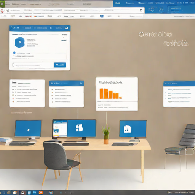The width and height of the screenshot is (195, 195).
Task: Click the small blue circle icon in the profile card
Action: (14, 53)
